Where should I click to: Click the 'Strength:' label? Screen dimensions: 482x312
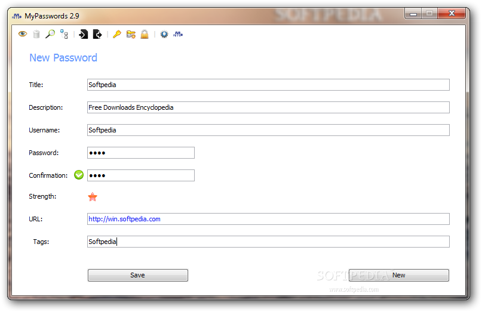pos(42,196)
